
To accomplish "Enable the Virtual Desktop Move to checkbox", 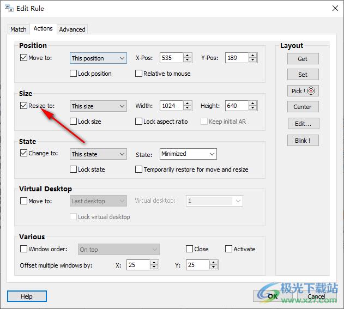I will pos(23,201).
